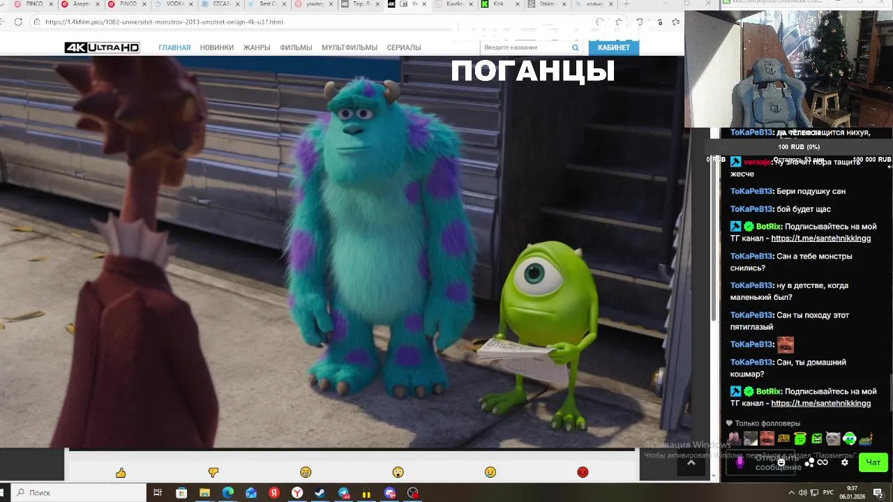Open the last t.me/santehnikkingg link in chat
893x502 pixels.
[821, 404]
